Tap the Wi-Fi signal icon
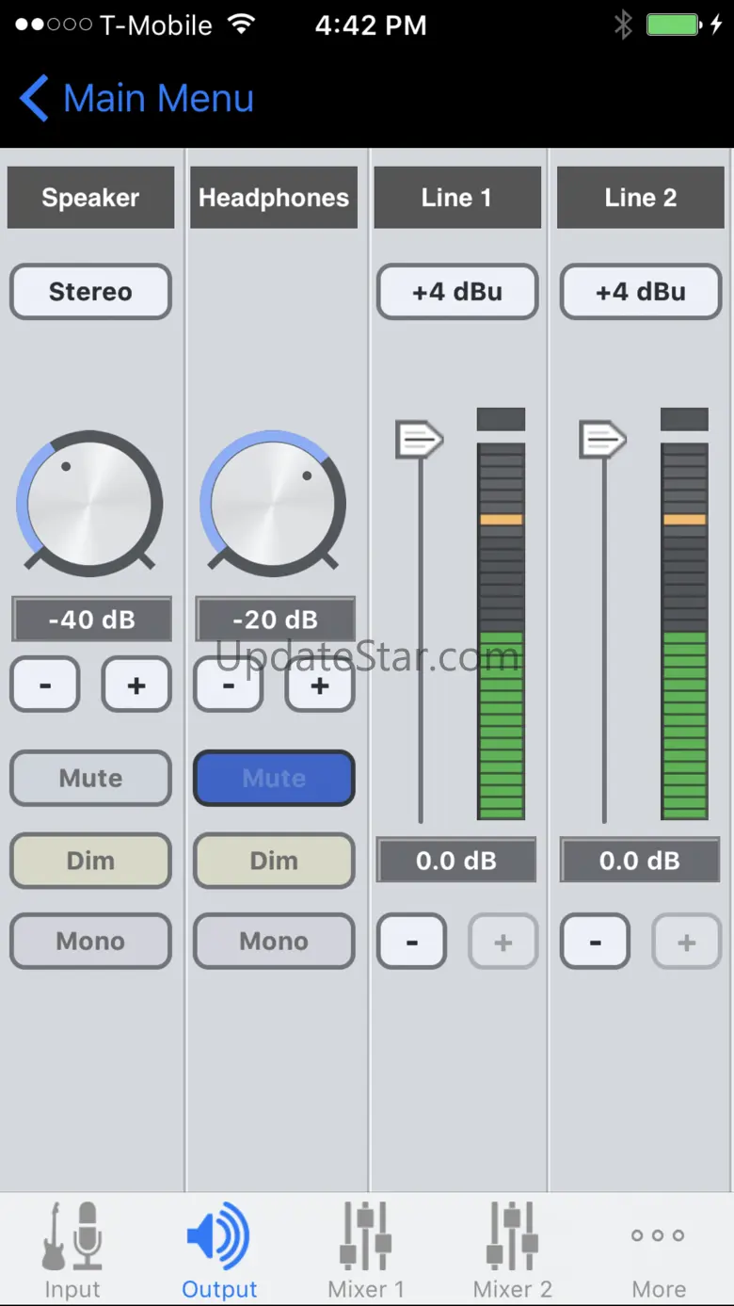 coord(243,24)
